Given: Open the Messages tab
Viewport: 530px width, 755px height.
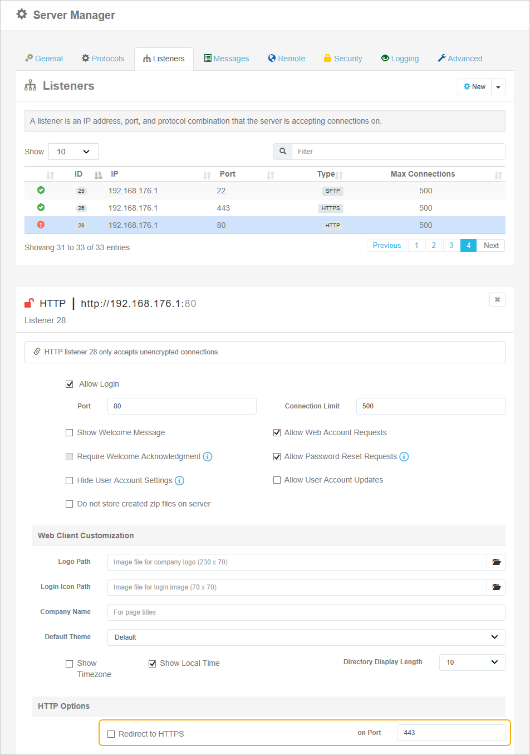Looking at the screenshot, I should click(227, 59).
